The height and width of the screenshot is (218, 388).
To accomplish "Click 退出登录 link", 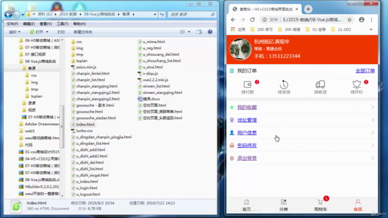I will coord(247,158).
